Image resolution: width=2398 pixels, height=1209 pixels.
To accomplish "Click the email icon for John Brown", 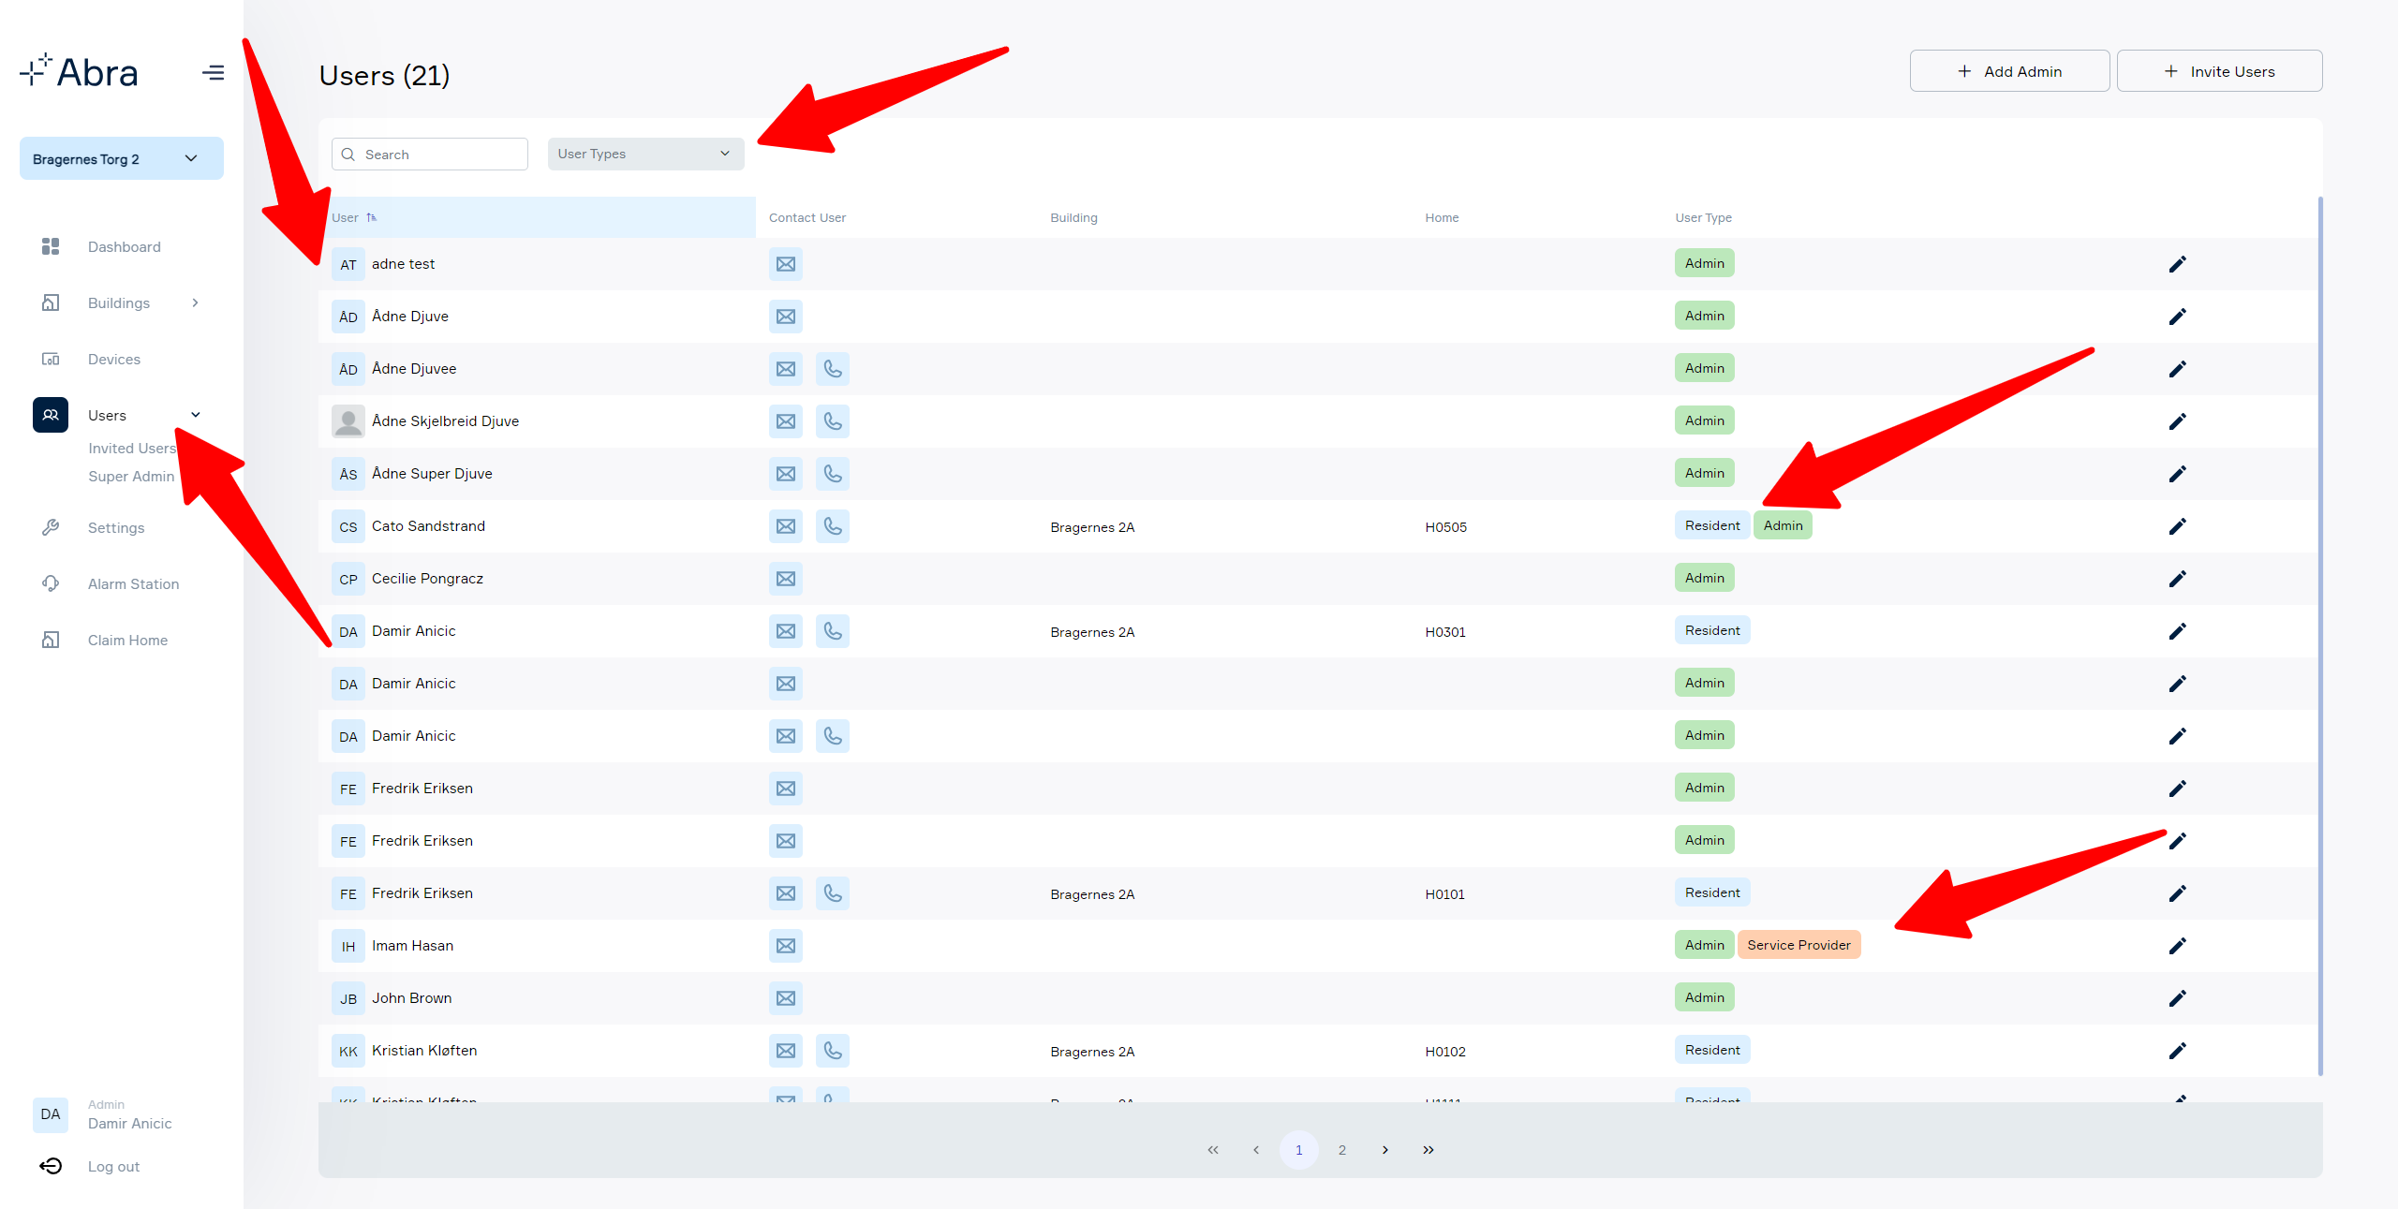I will [785, 998].
